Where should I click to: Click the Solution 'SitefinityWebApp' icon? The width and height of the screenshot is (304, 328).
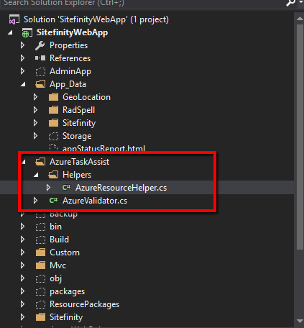click(14, 19)
